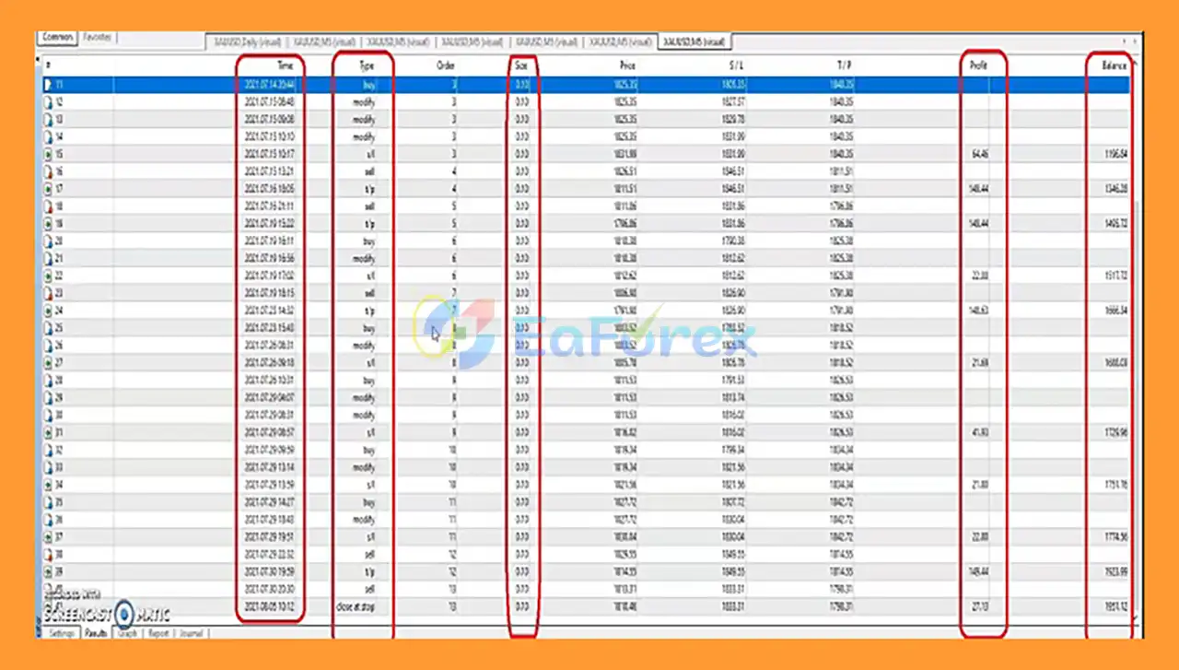Click the modify icon on row 12
Screen dimensions: 1179x670
coord(49,102)
